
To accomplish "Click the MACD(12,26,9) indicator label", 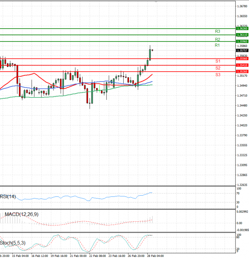I will tap(22, 214).
